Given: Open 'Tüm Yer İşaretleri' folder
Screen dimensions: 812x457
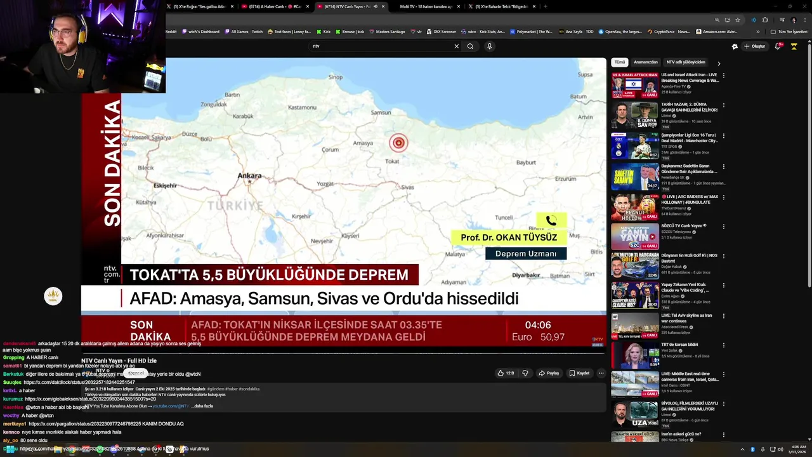Looking at the screenshot, I should coord(789,31).
